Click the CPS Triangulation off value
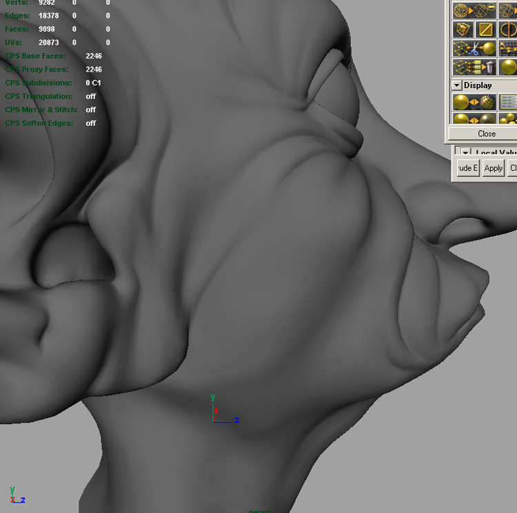The width and height of the screenshot is (517, 513). [91, 96]
